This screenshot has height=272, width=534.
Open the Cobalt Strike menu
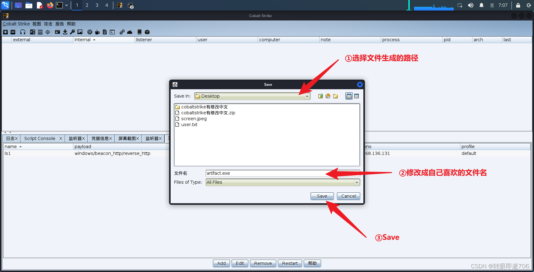(x=16, y=24)
